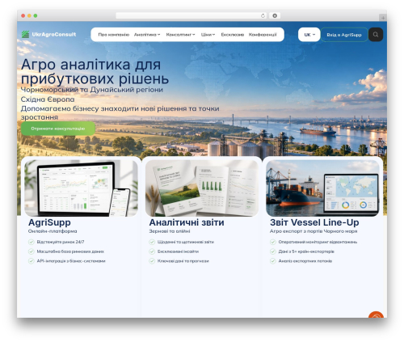
Task: Open the AgriSupp card heading
Action: (x=49, y=222)
